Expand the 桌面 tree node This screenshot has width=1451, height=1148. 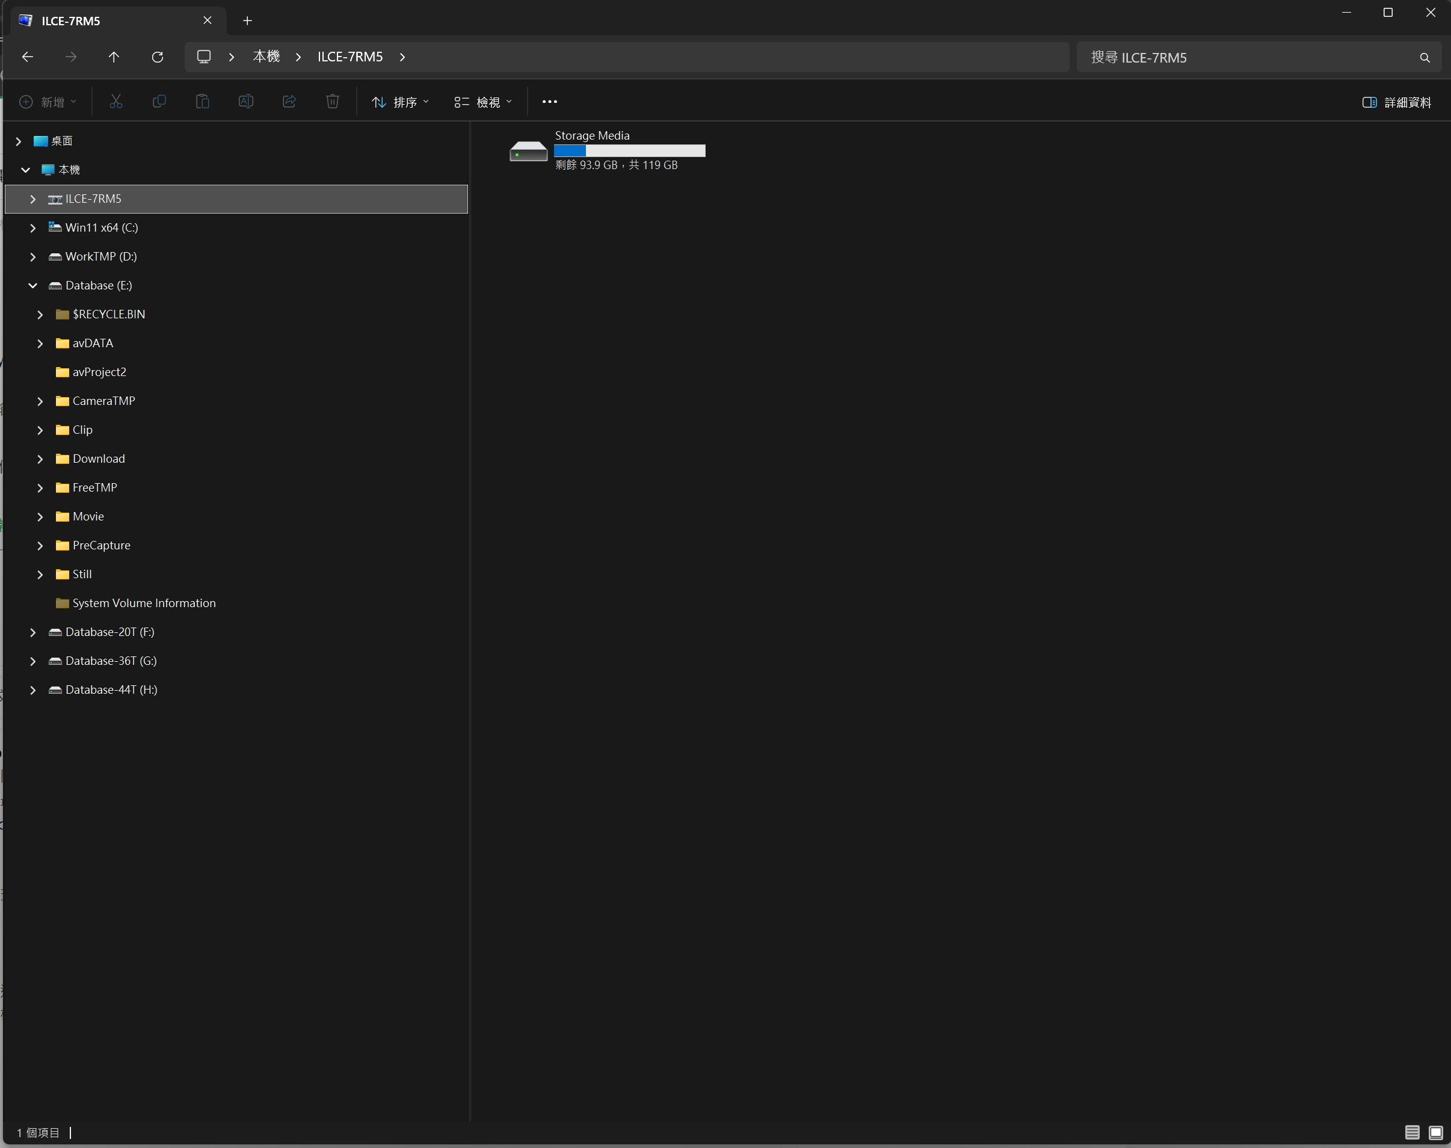click(x=19, y=141)
